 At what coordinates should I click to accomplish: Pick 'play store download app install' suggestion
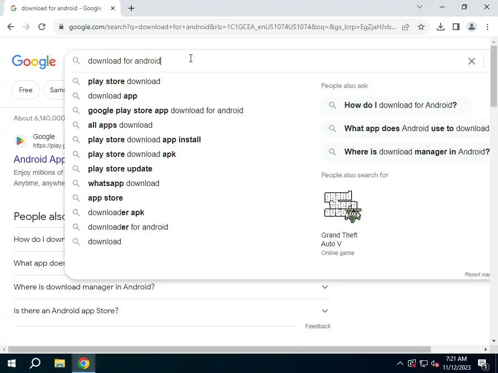coord(144,140)
